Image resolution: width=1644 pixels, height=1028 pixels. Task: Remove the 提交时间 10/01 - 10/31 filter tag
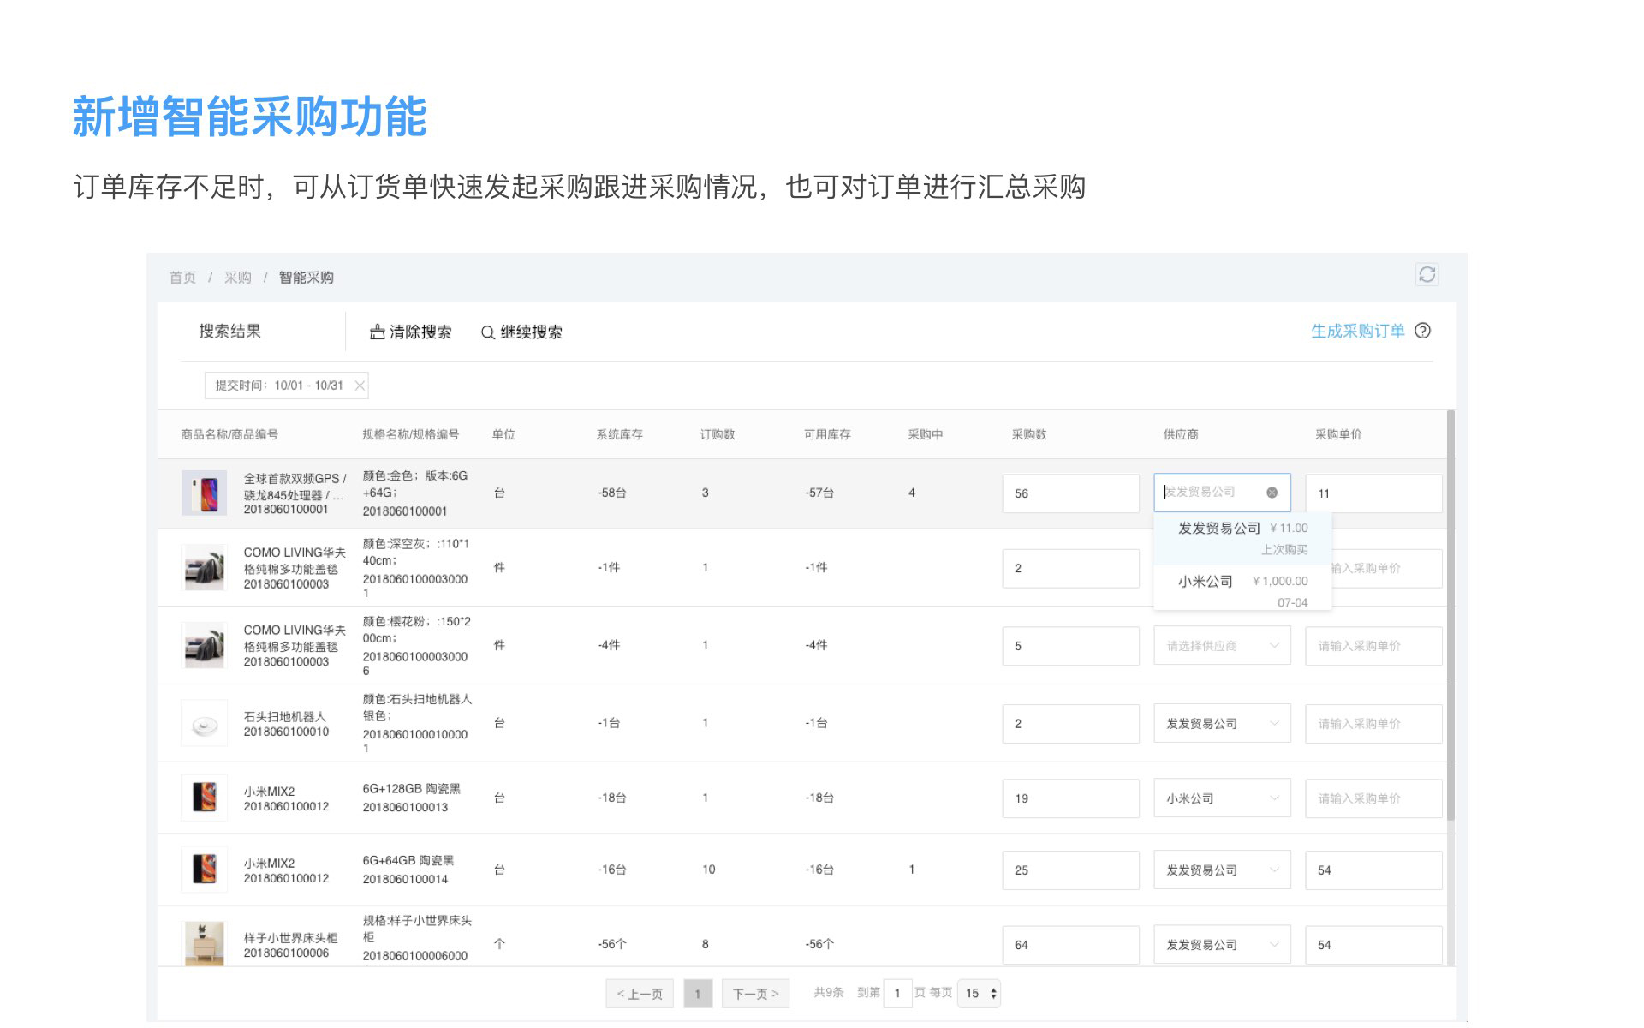(x=360, y=385)
